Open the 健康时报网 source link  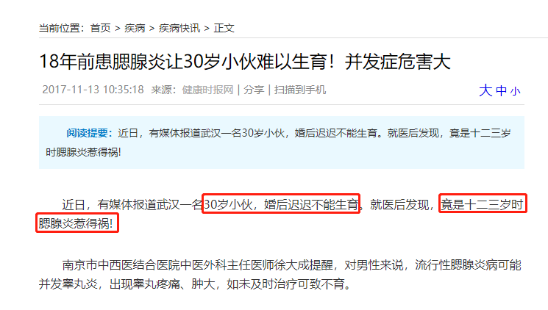coord(207,90)
